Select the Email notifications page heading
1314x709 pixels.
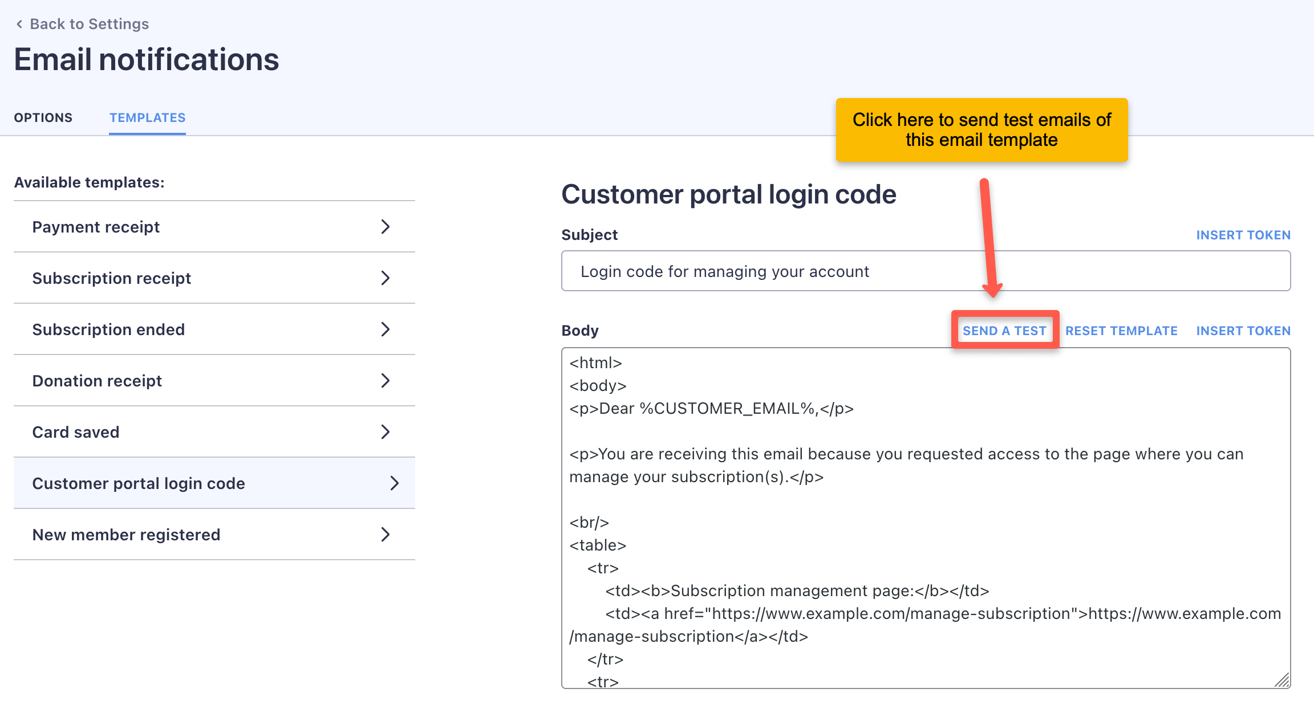(x=146, y=59)
